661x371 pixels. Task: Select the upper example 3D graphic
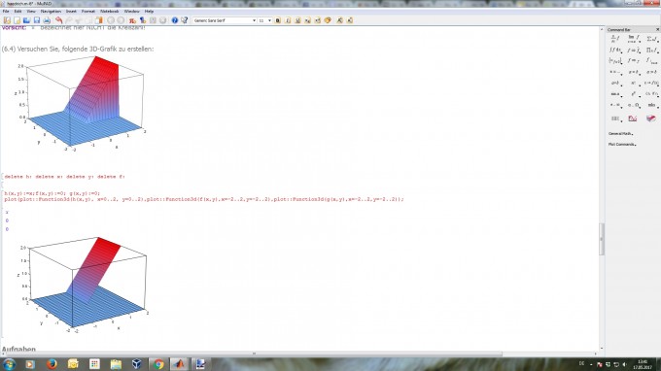tap(81, 104)
